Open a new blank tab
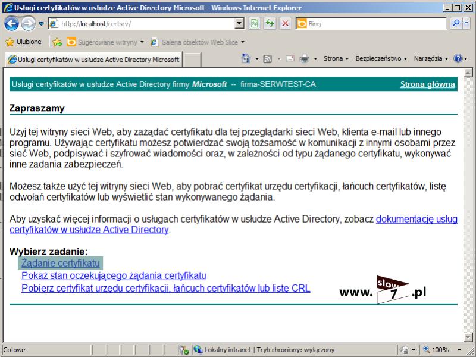This screenshot has width=476, height=357. [192, 59]
